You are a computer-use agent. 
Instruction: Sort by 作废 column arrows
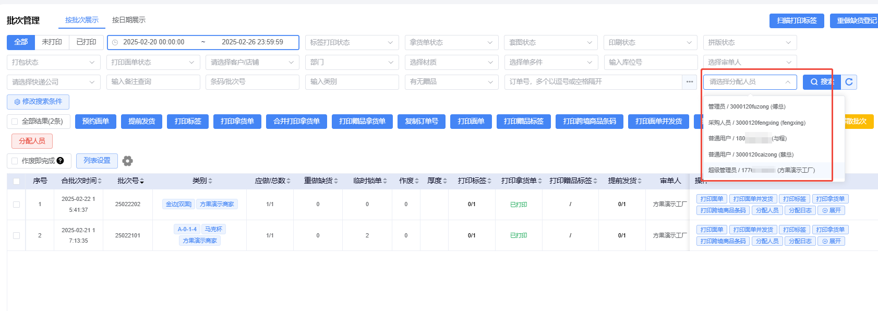coord(417,181)
